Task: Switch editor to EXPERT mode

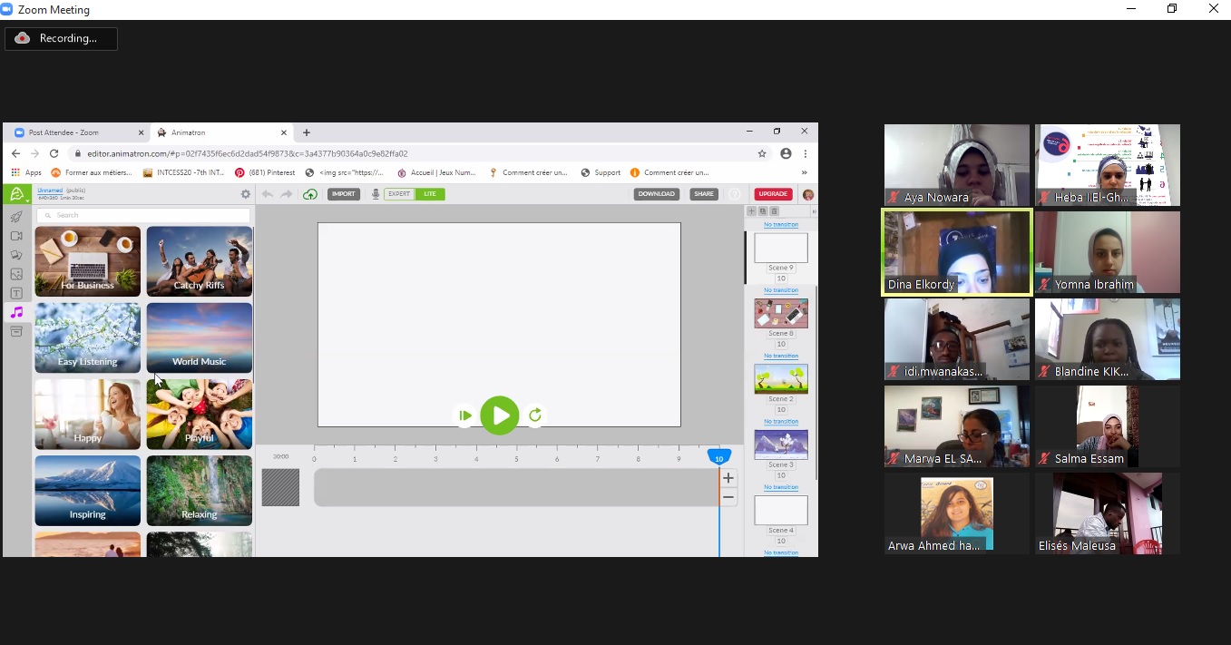Action: coord(399,194)
